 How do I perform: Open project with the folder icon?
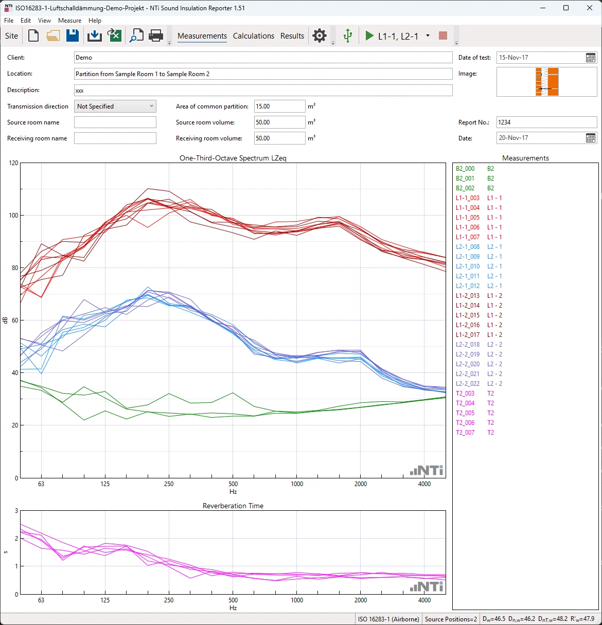click(x=53, y=35)
